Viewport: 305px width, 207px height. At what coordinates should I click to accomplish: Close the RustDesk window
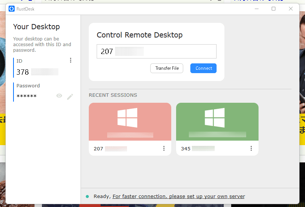pos(291,9)
